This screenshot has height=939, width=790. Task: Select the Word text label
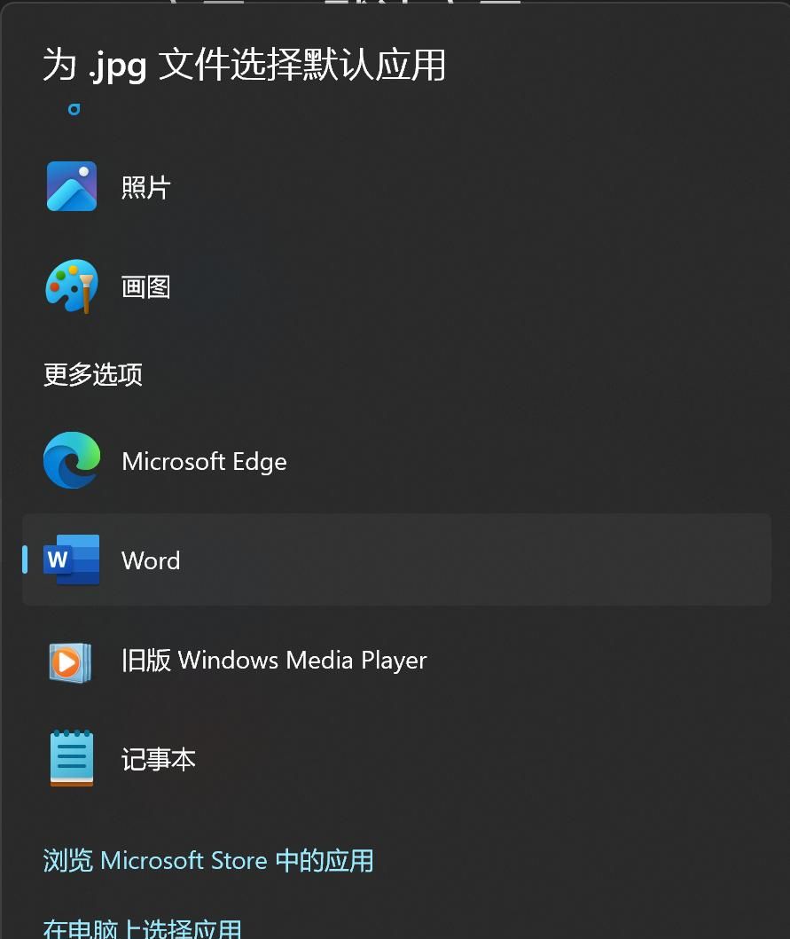151,560
